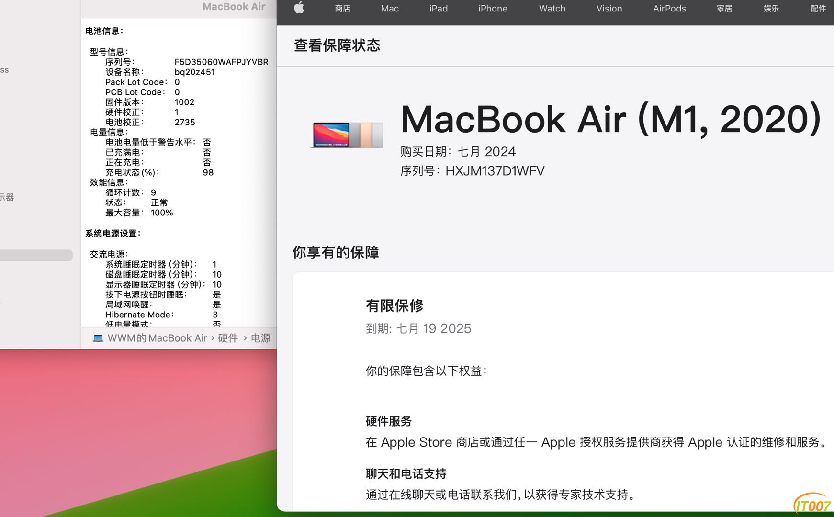Open the 家居 nav item
The height and width of the screenshot is (517, 834).
724,9
